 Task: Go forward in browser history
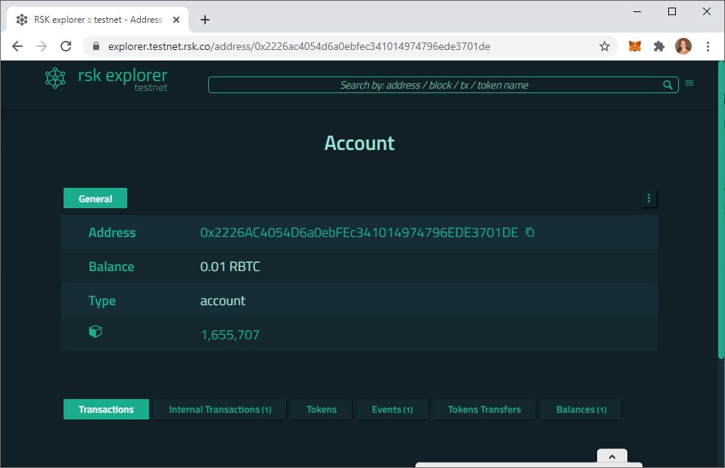click(42, 46)
